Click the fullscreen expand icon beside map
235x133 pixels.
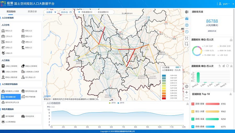coord(187,38)
